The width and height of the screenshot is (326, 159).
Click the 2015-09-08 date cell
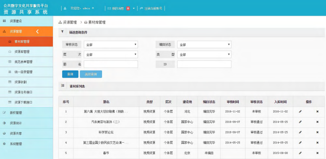click(x=280, y=153)
